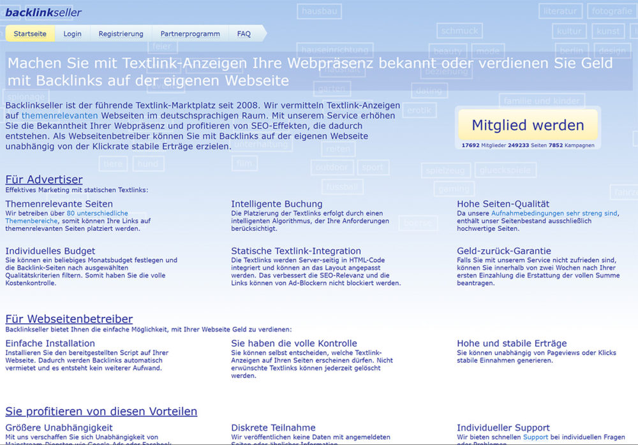This screenshot has height=445, width=638.
Task: Go to the Login page
Action: click(73, 34)
